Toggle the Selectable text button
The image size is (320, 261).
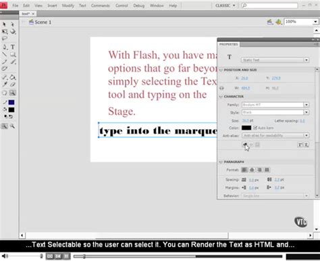(x=244, y=145)
